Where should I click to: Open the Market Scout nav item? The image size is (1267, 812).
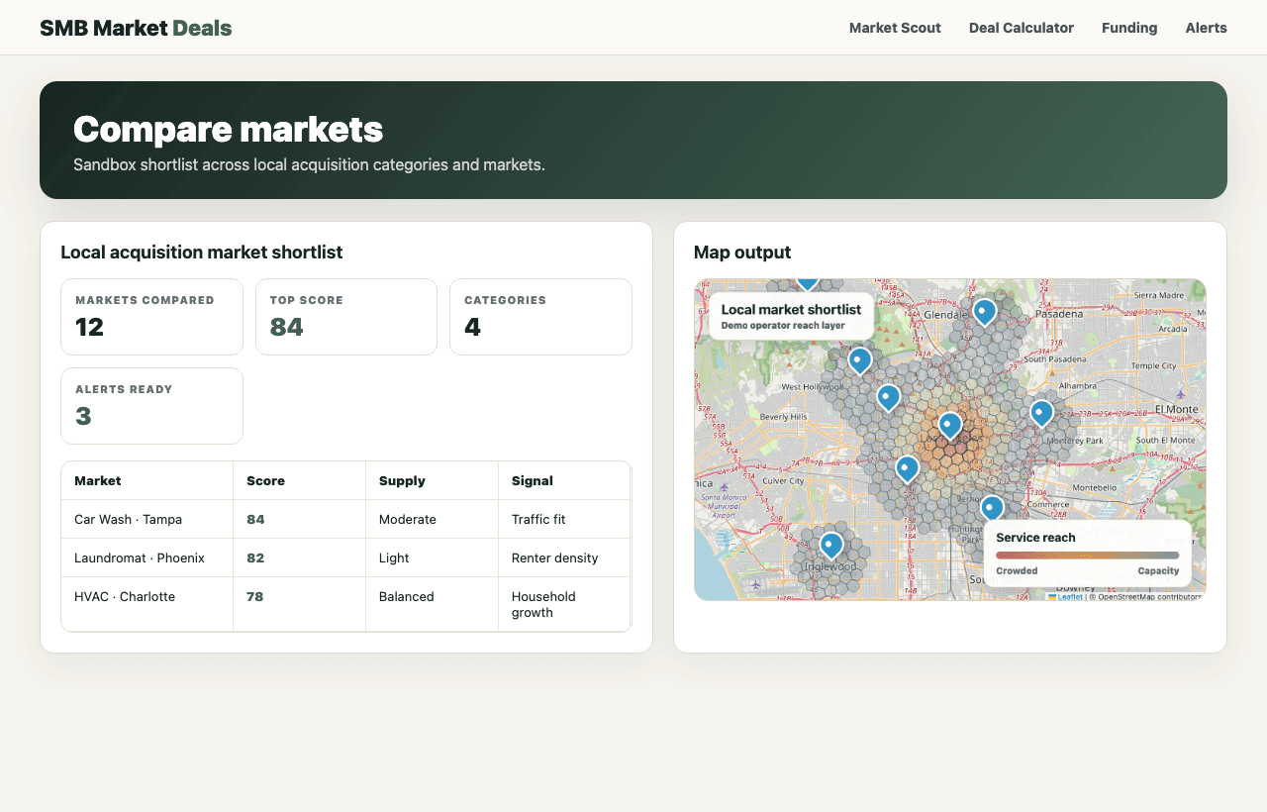point(895,28)
